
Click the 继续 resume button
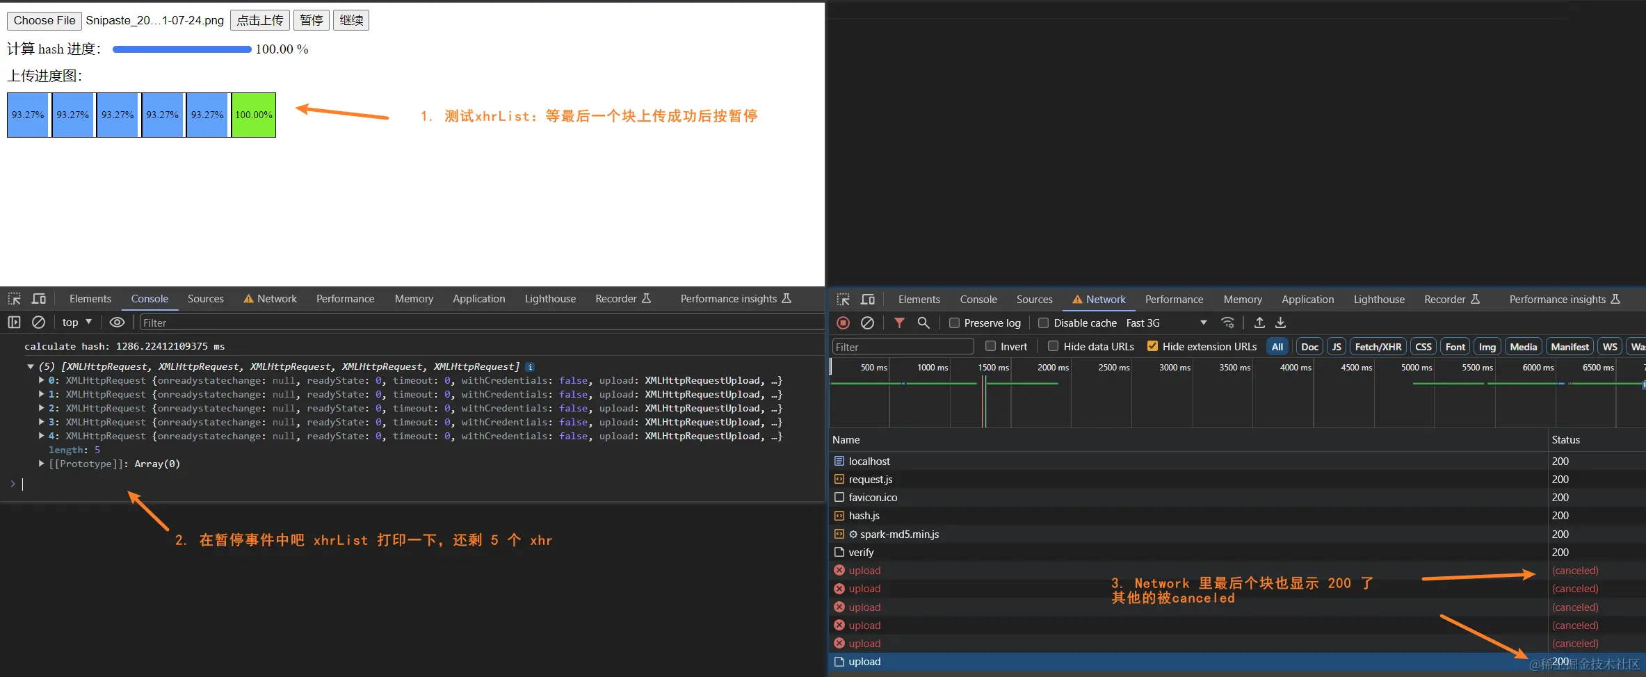[351, 20]
